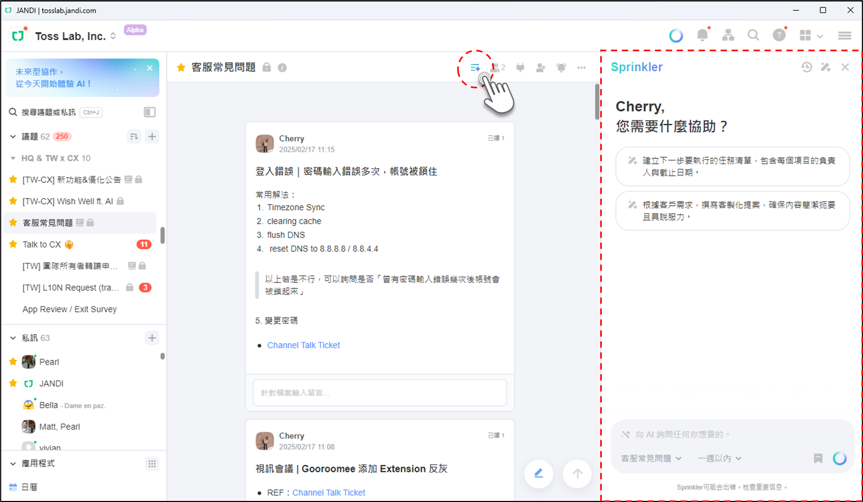Choose the 根據客戶需求，撰寫客製化提案 suggestion

732,211
